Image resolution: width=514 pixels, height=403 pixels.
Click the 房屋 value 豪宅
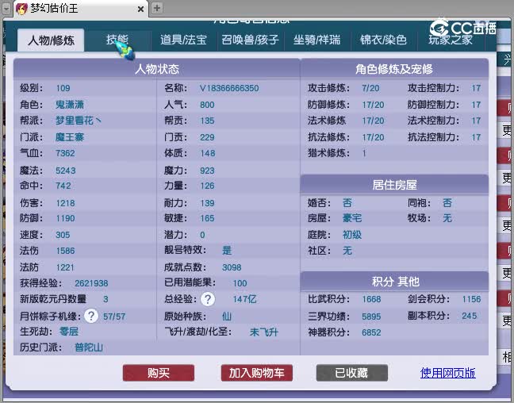pyautogui.click(x=352, y=218)
